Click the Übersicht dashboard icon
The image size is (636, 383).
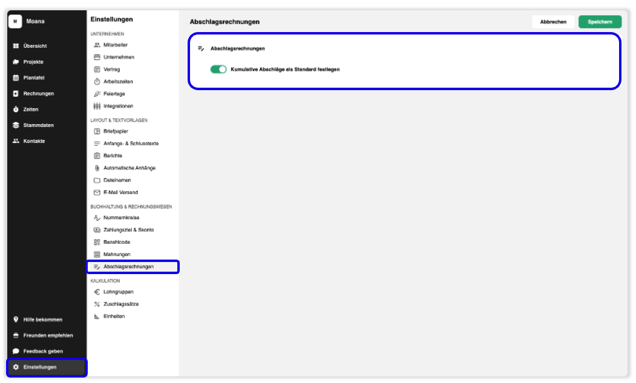click(16, 46)
